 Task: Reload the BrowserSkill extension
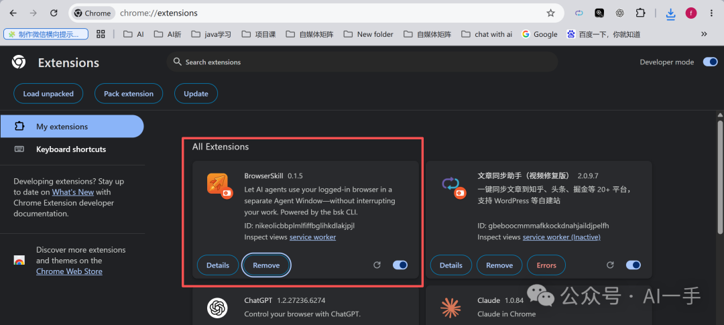tap(377, 265)
